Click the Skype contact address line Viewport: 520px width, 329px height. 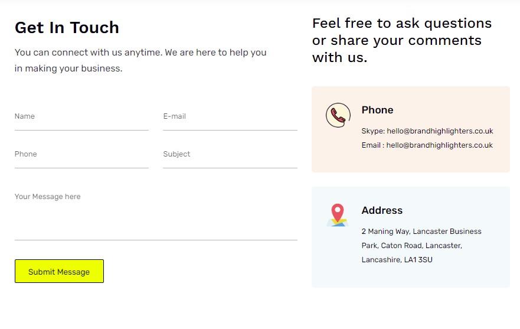(x=427, y=131)
